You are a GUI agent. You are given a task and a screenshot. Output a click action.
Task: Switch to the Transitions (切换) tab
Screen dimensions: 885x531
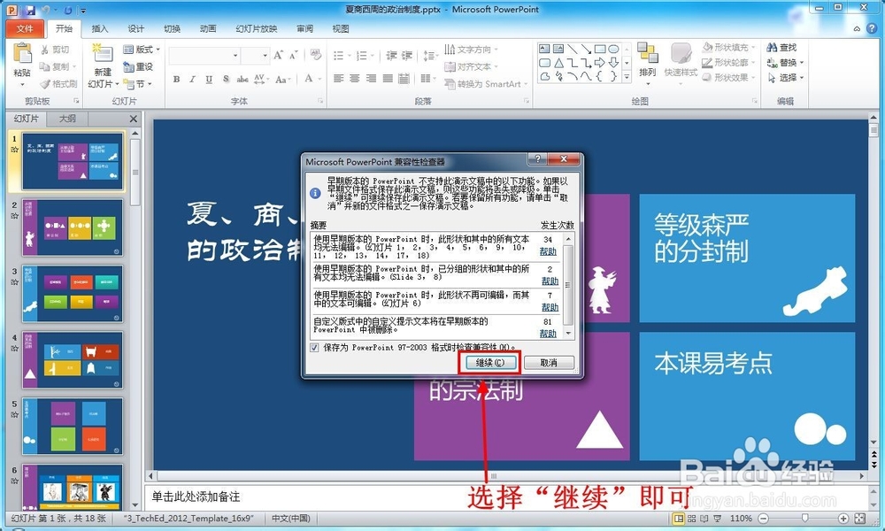[173, 29]
